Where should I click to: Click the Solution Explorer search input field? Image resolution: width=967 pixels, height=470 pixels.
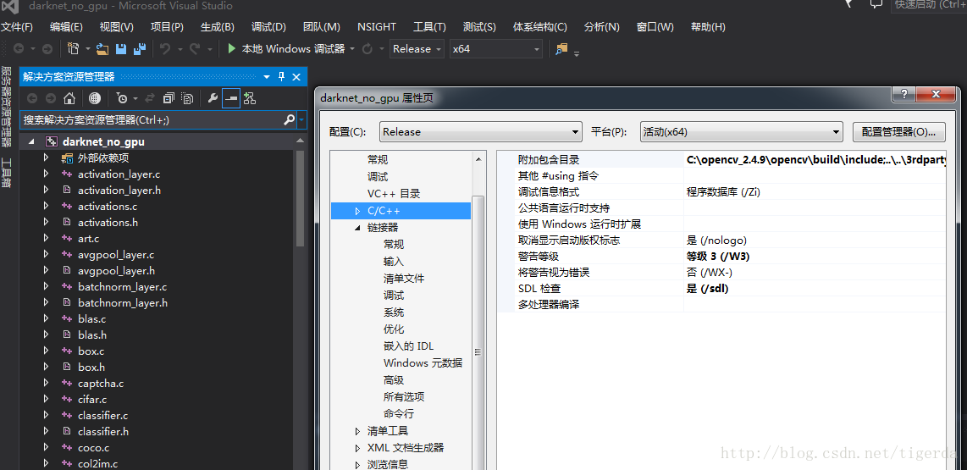pyautogui.click(x=152, y=119)
